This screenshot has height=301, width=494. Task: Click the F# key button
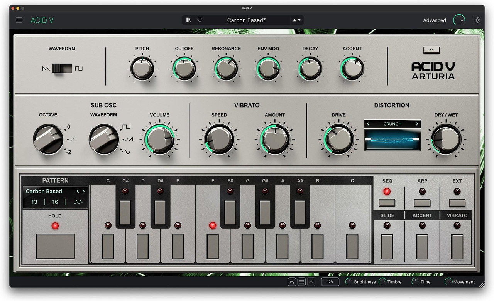(x=230, y=212)
